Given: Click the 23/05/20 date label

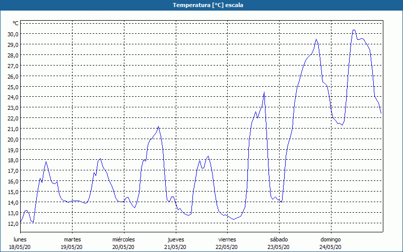Looking at the screenshot, I should (279, 247).
